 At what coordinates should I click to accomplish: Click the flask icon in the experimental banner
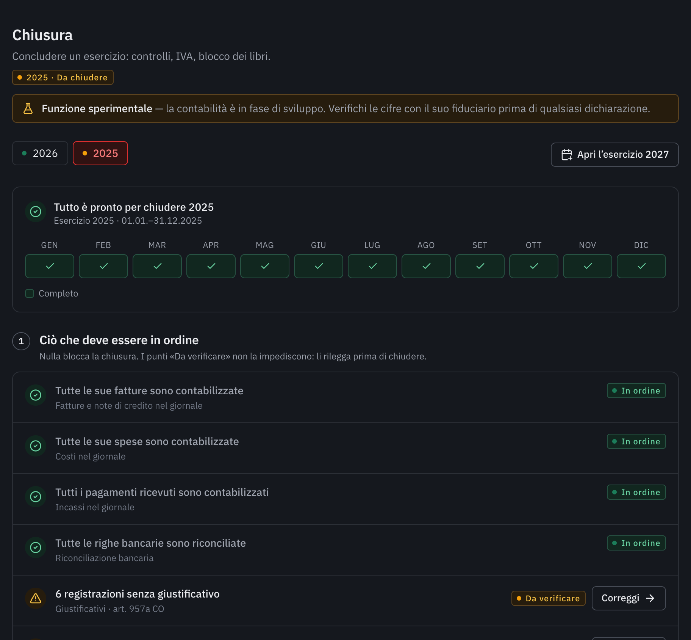(28, 108)
